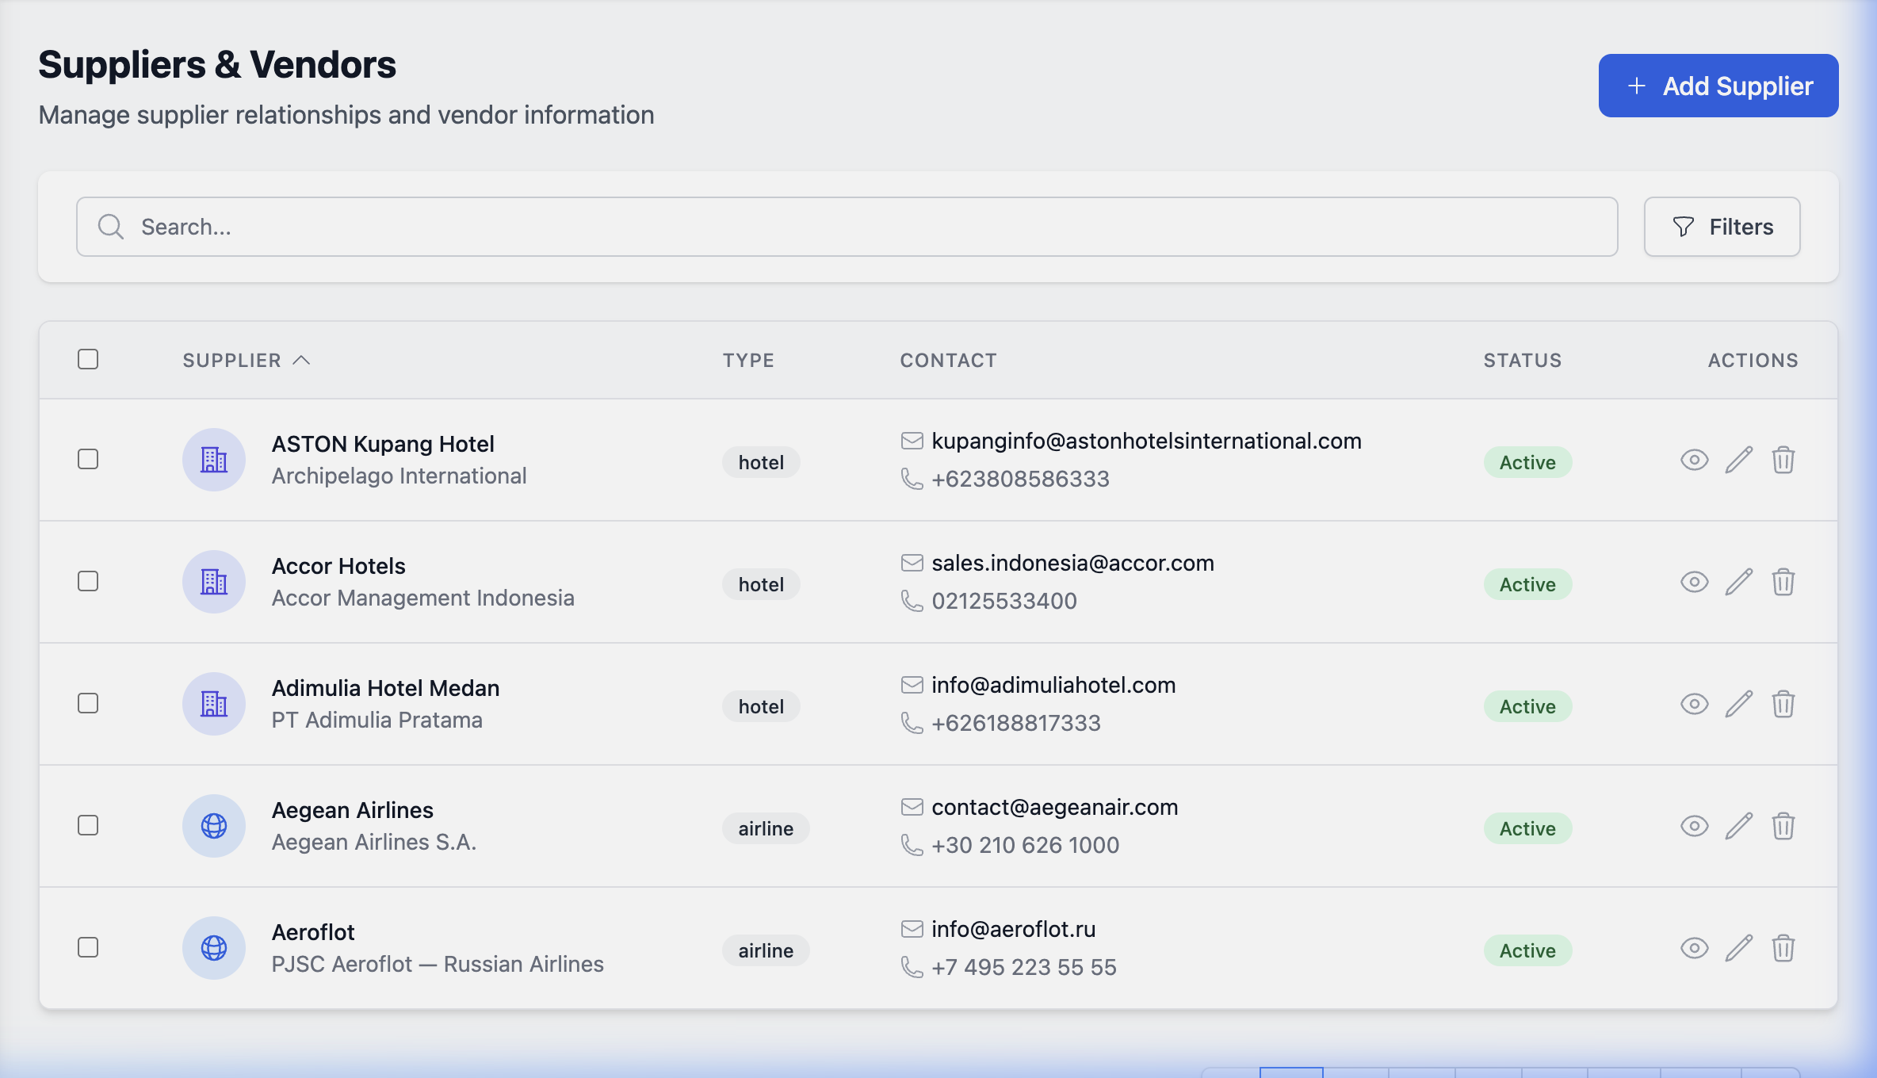
Task: Toggle the select-all suppliers checkbox
Action: (x=88, y=359)
